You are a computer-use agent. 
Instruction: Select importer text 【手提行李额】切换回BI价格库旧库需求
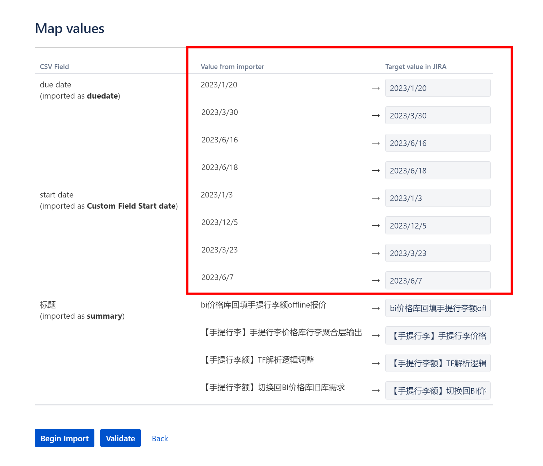tap(273, 387)
